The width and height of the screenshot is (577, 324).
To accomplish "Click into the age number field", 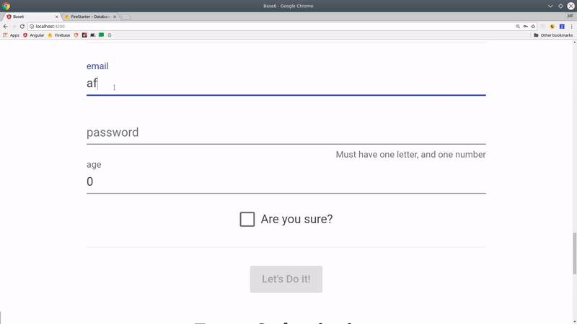I will [x=286, y=181].
